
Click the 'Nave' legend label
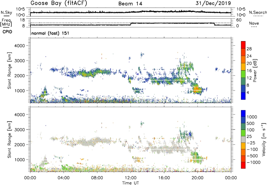coord(254,23)
